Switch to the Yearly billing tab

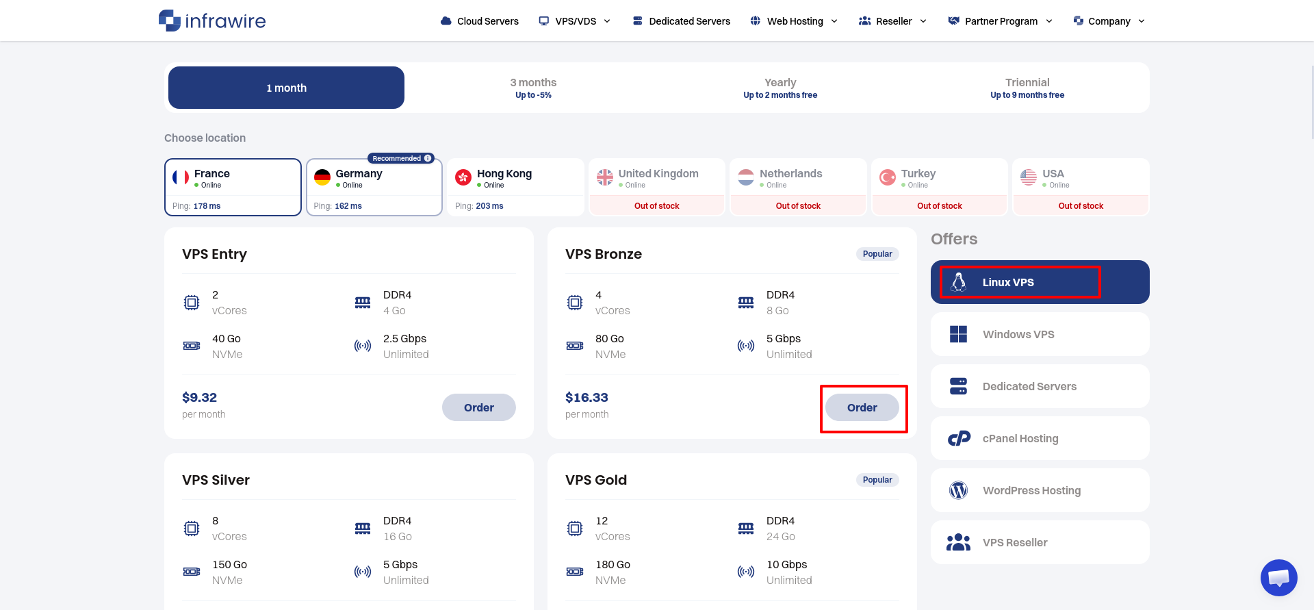pyautogui.click(x=780, y=88)
